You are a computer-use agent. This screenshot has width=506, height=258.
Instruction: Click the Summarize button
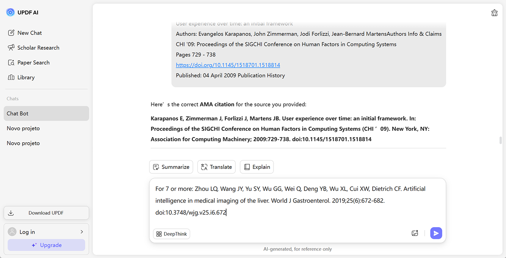pyautogui.click(x=171, y=167)
